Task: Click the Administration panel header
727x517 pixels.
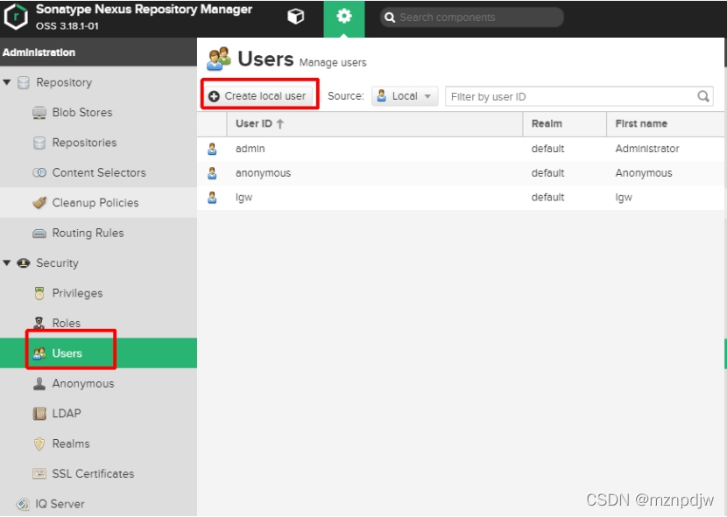Action: coord(98,52)
